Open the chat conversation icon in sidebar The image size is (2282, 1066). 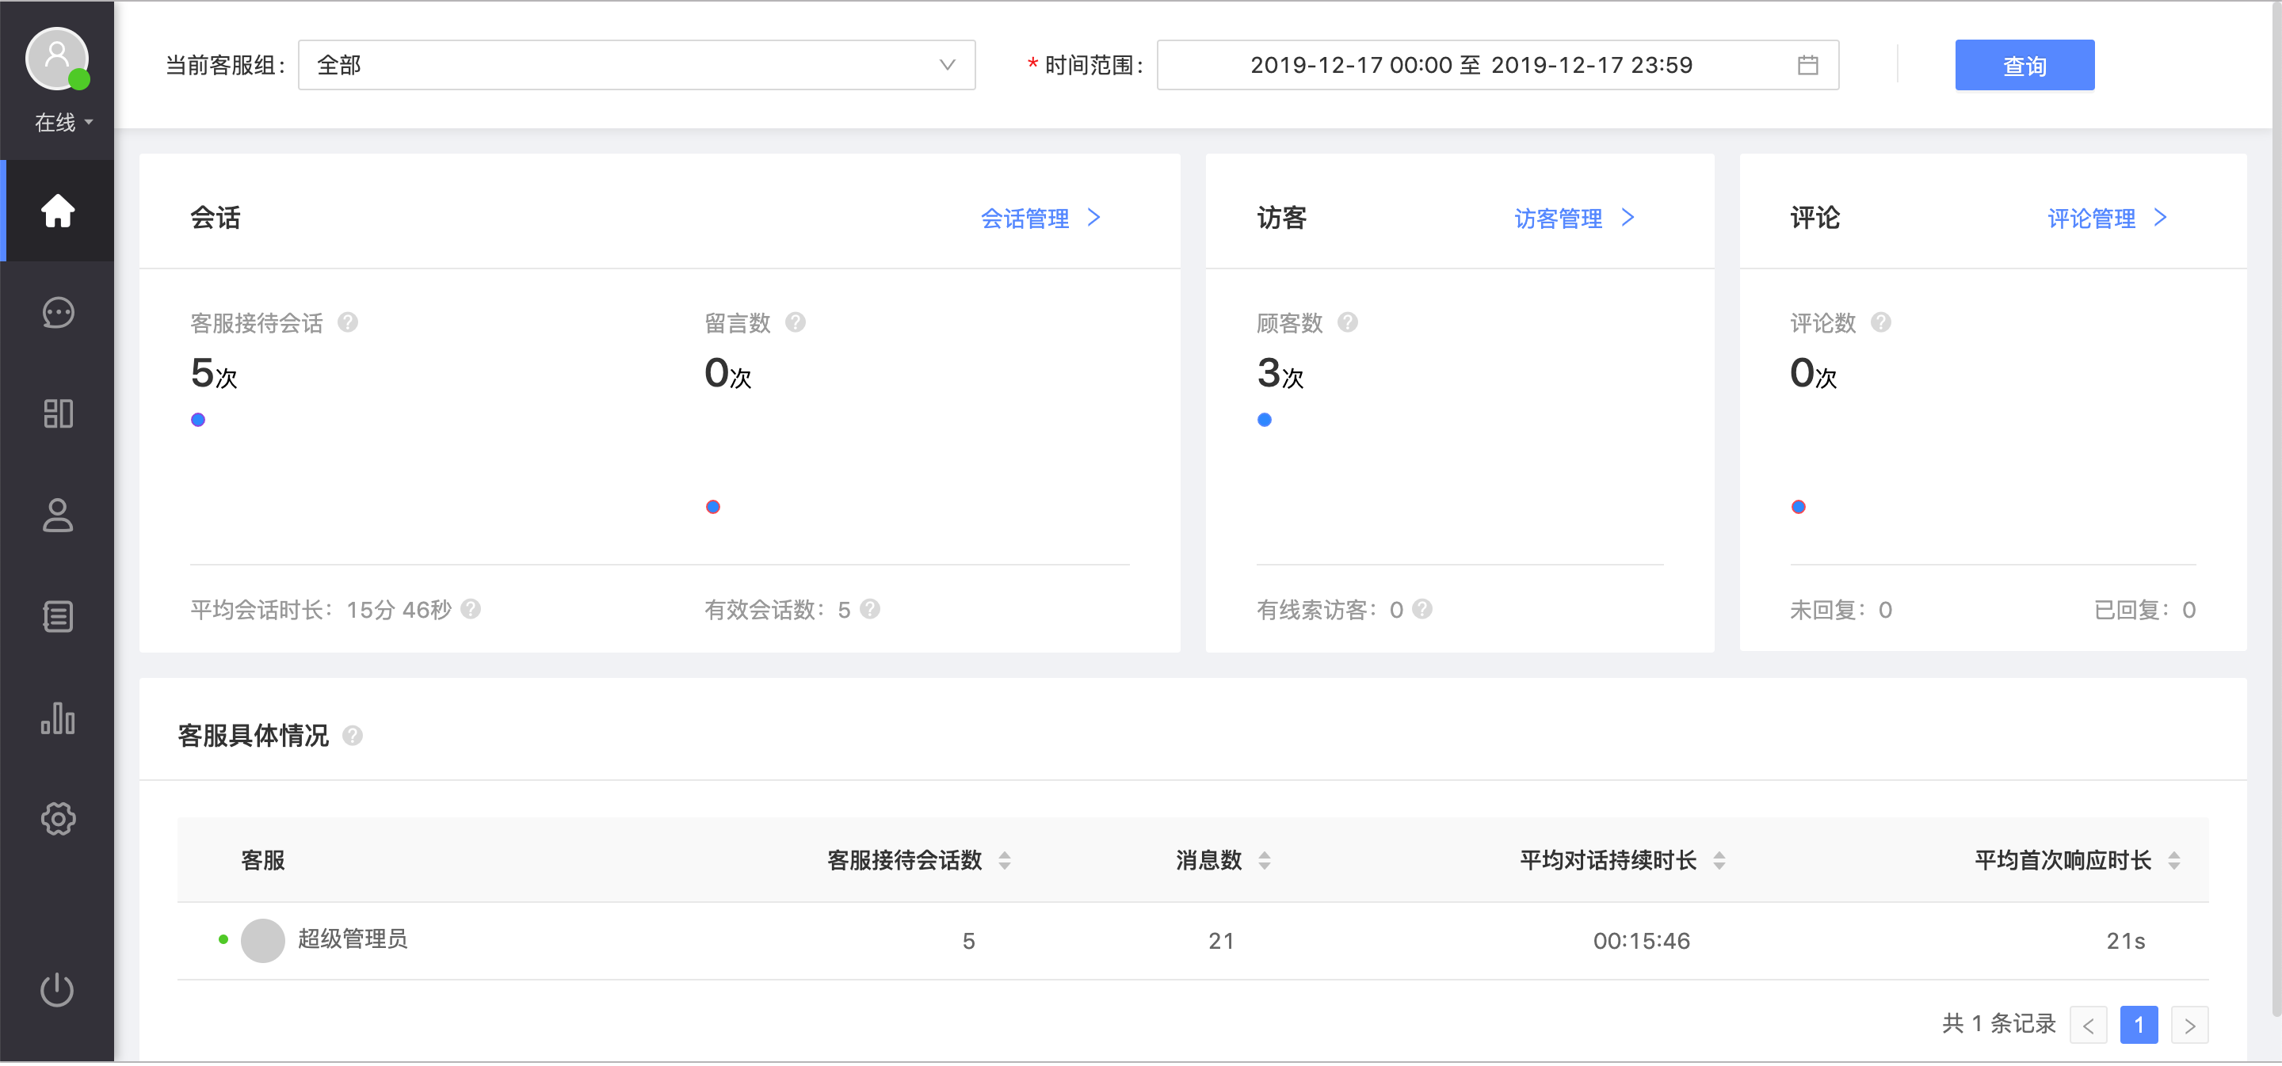pyautogui.click(x=57, y=313)
